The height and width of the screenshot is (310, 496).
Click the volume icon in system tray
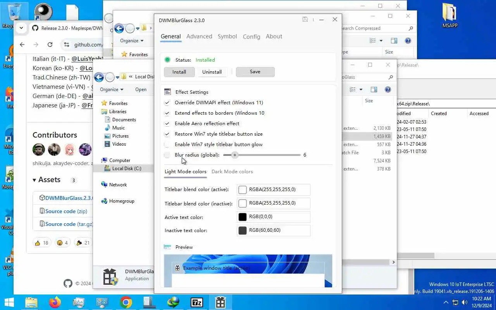coord(465,302)
